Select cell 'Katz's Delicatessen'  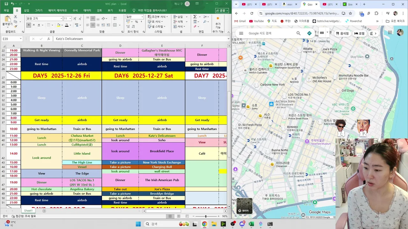click(x=162, y=136)
